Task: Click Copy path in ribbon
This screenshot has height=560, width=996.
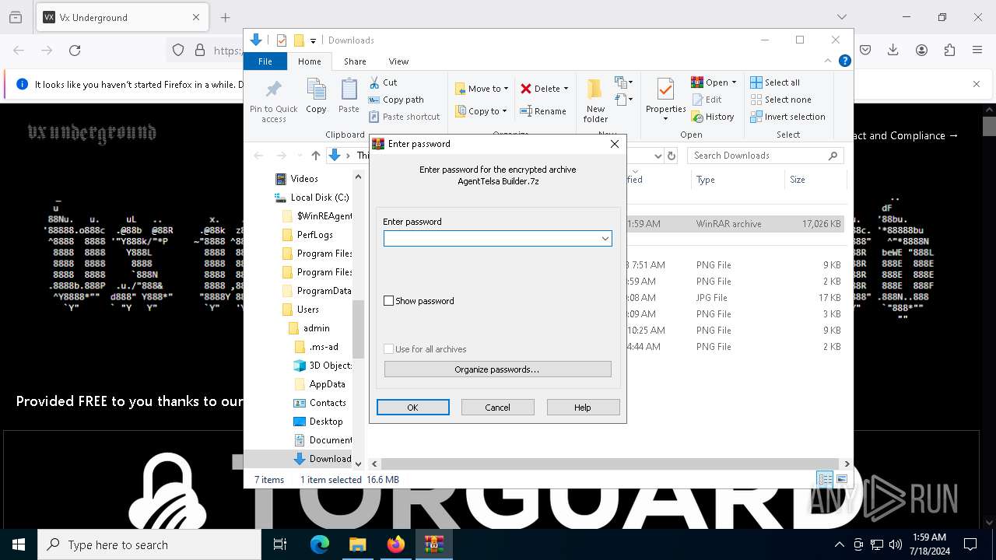Action: pos(396,100)
